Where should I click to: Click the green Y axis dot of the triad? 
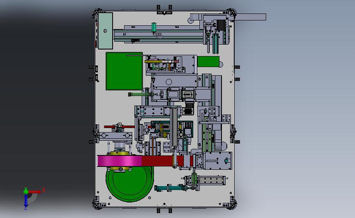click(x=26, y=192)
